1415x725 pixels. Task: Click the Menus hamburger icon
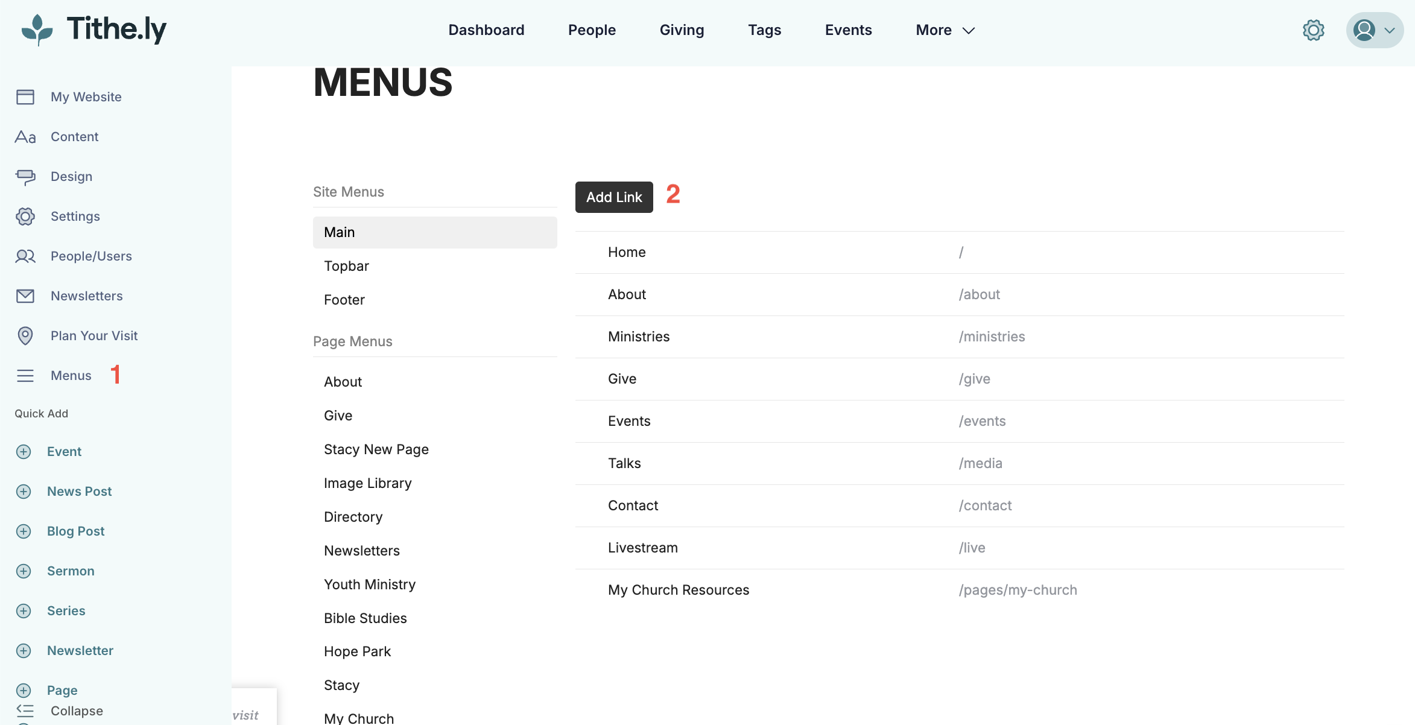click(x=25, y=376)
